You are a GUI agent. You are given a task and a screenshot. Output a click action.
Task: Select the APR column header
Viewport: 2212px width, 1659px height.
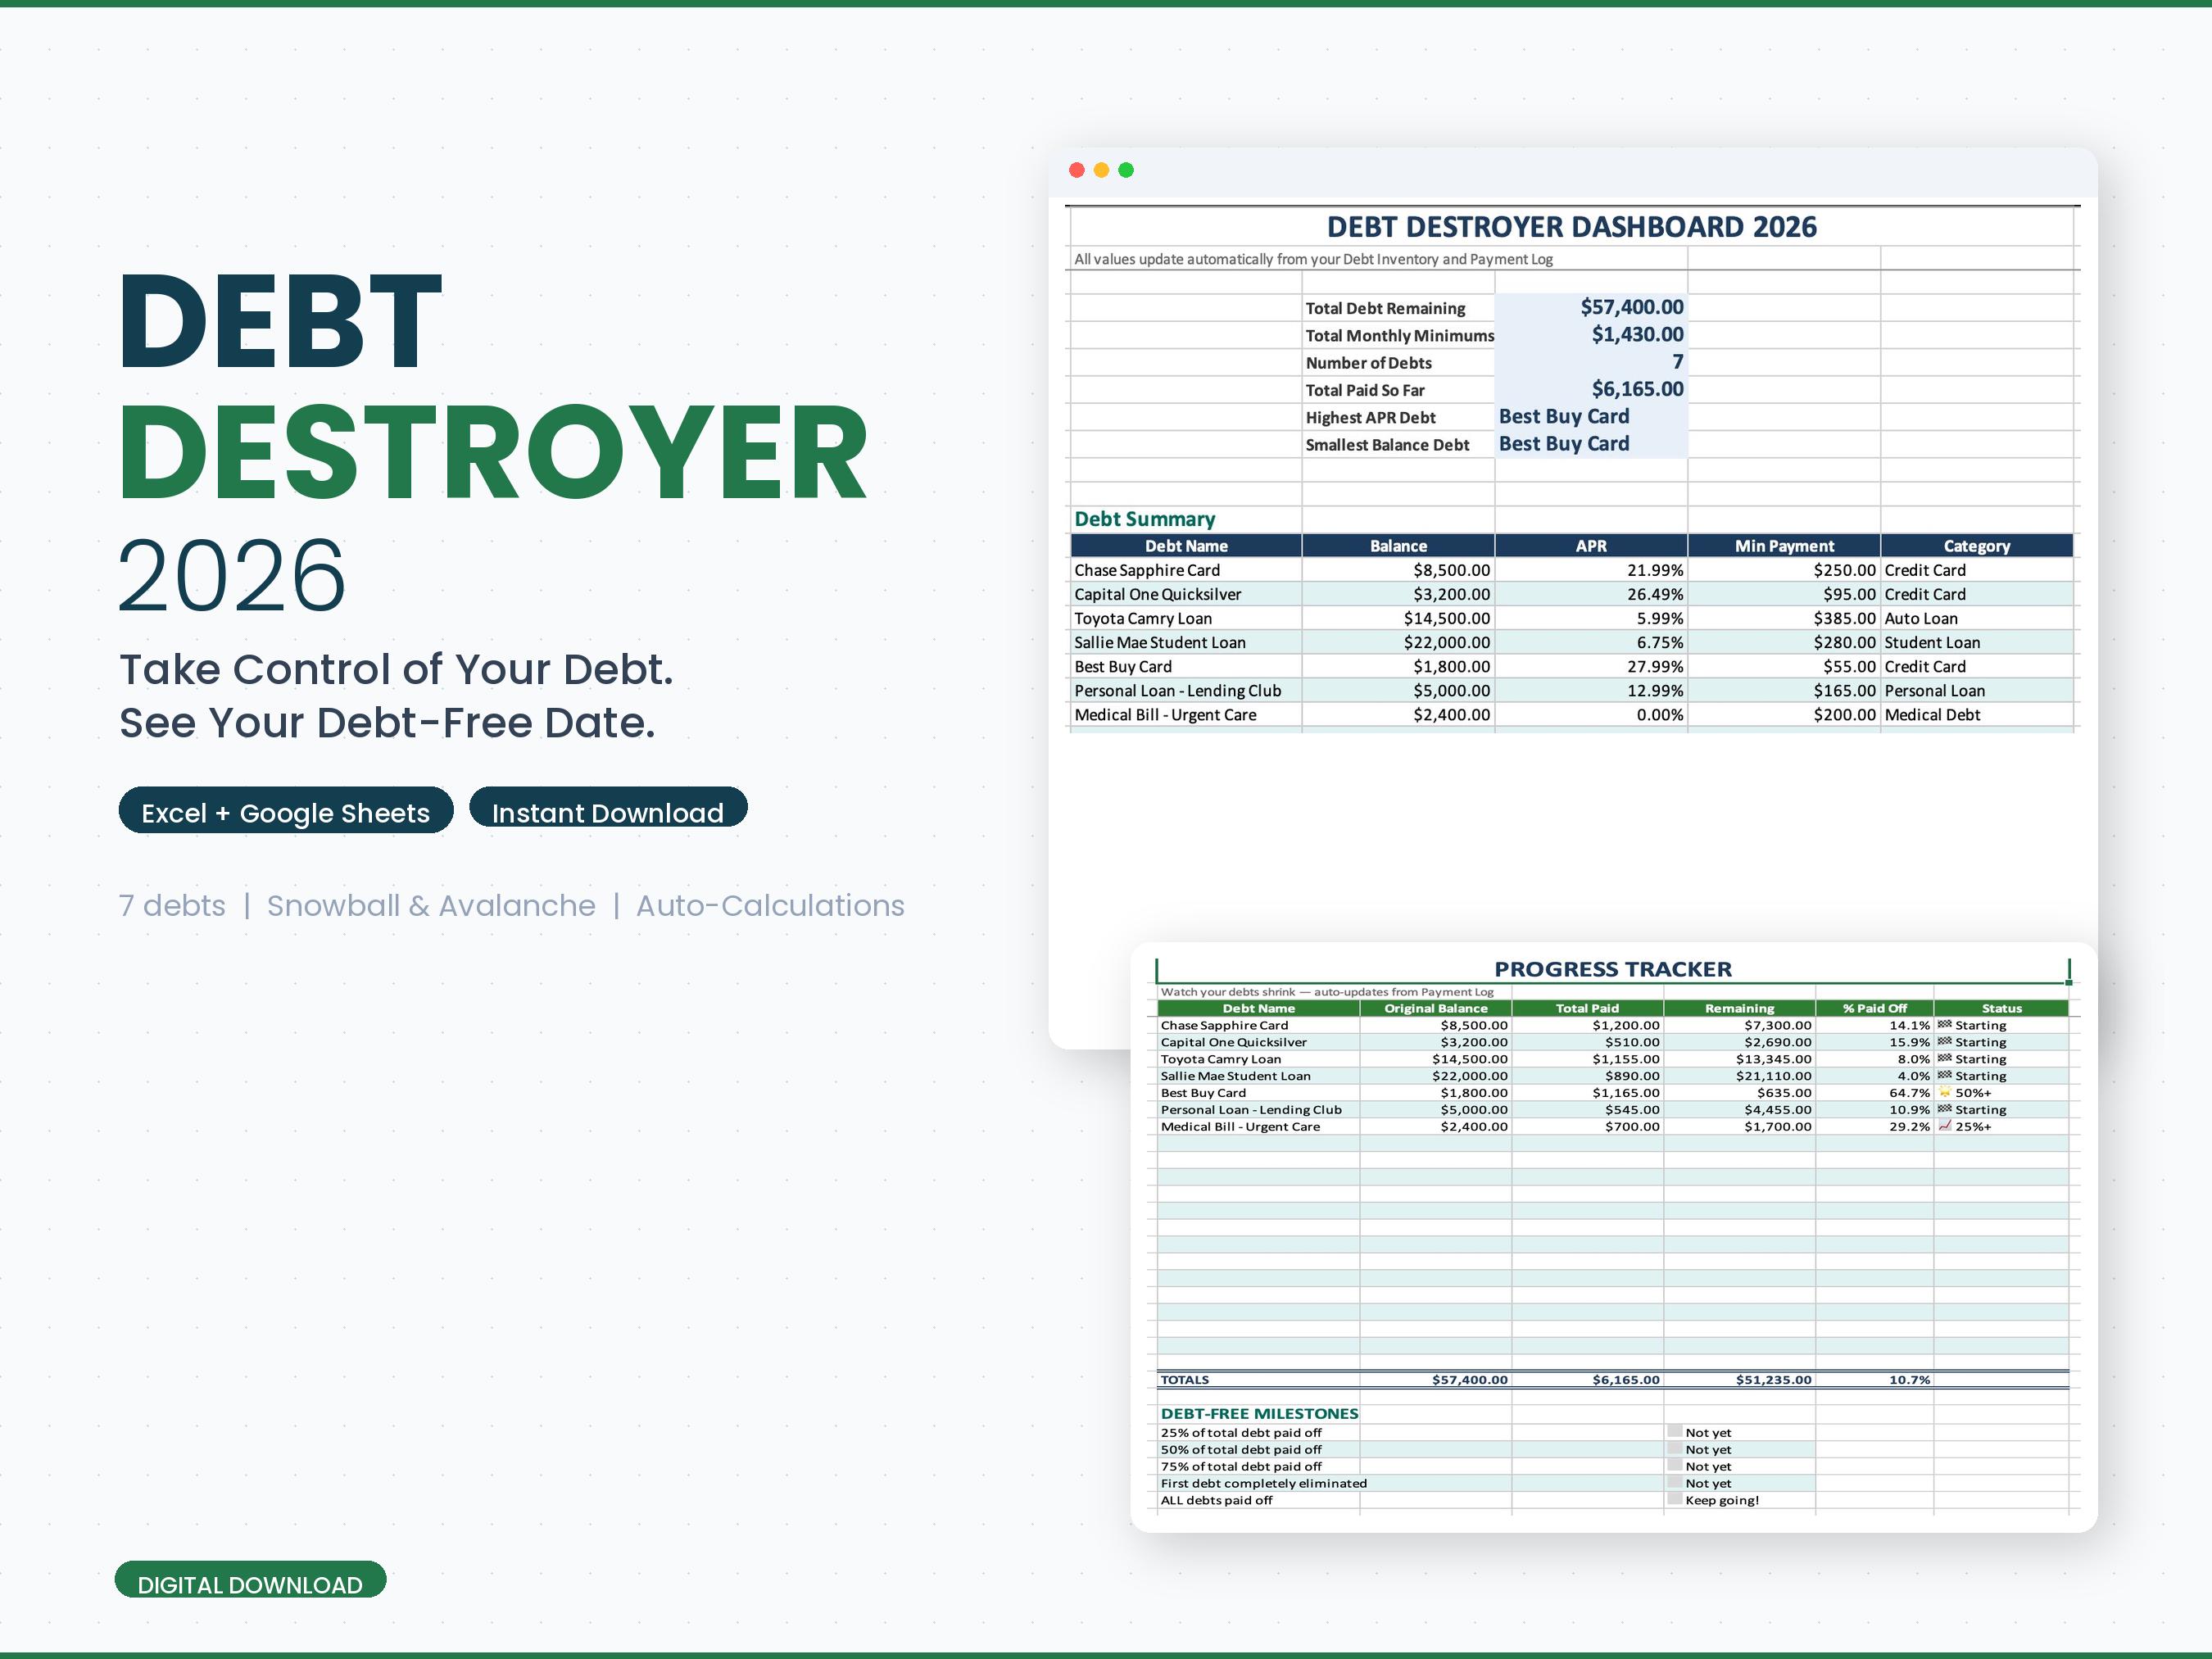(x=1591, y=546)
